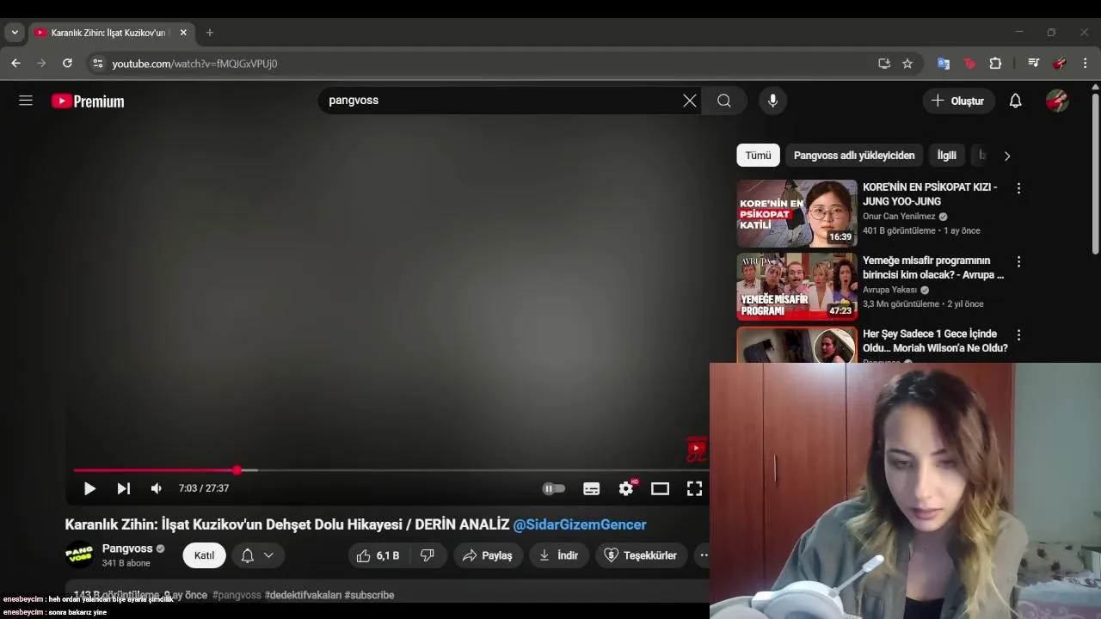The image size is (1101, 619).
Task: Open options for JUNG YOO-JUNG video
Action: (x=1018, y=188)
